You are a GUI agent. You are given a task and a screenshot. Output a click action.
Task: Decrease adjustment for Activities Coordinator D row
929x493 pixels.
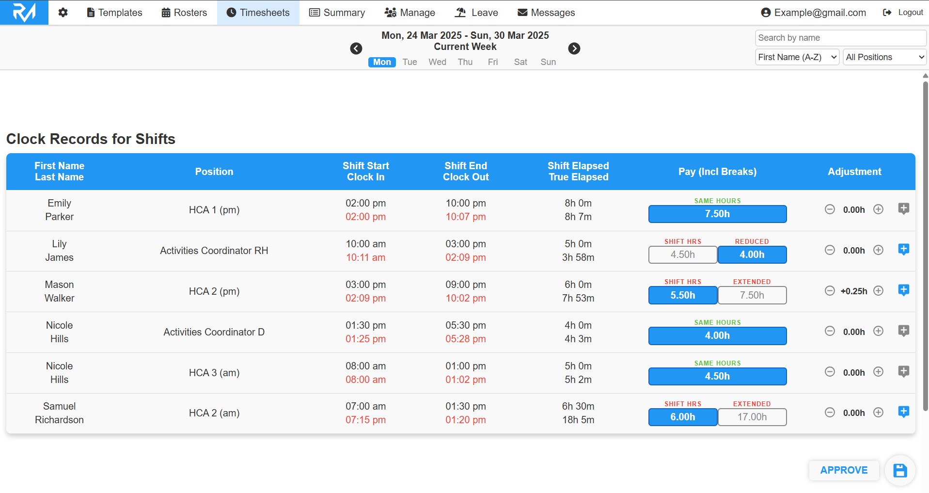point(830,331)
